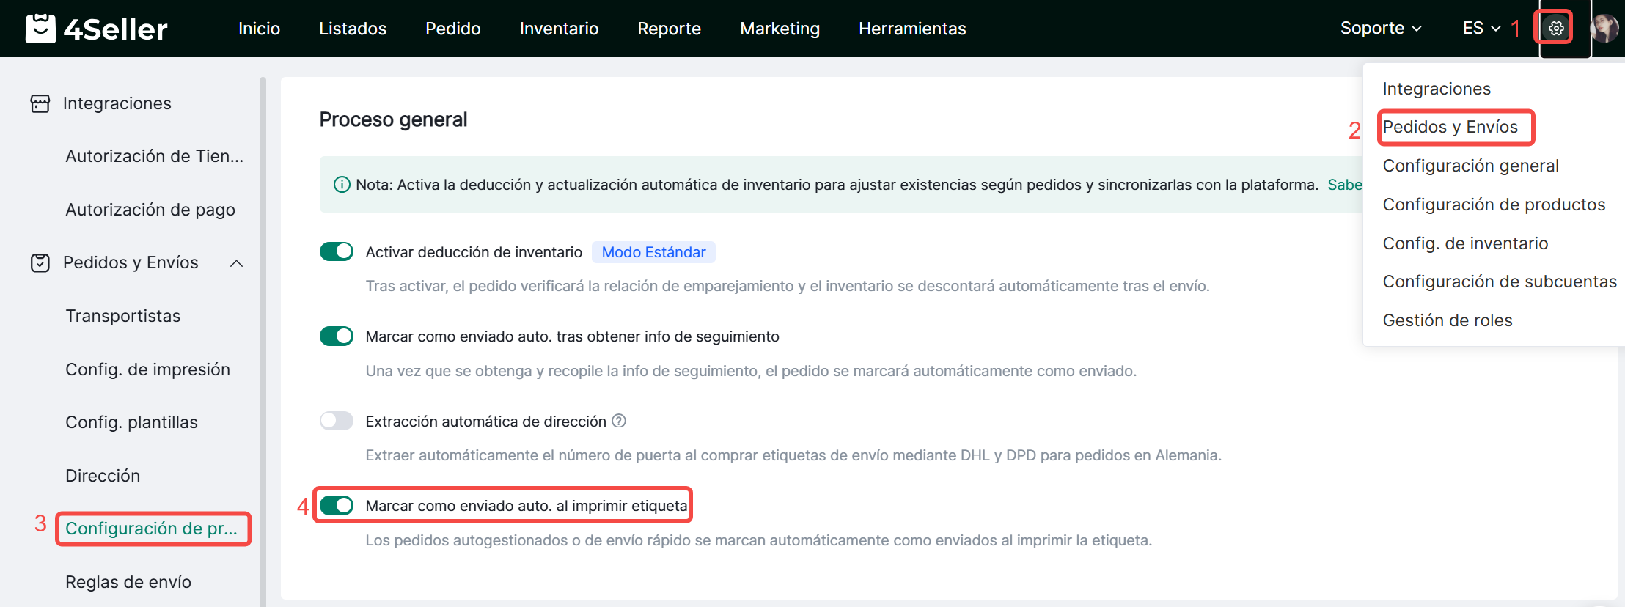Choose Gestión de roles from settings menu
Viewport: 1625px width, 607px height.
pos(1447,320)
